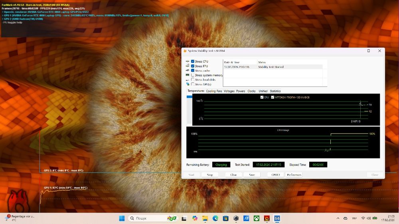Enable the Stress GPU(s) checkbox
The height and width of the screenshot is (224, 399).
[193, 84]
